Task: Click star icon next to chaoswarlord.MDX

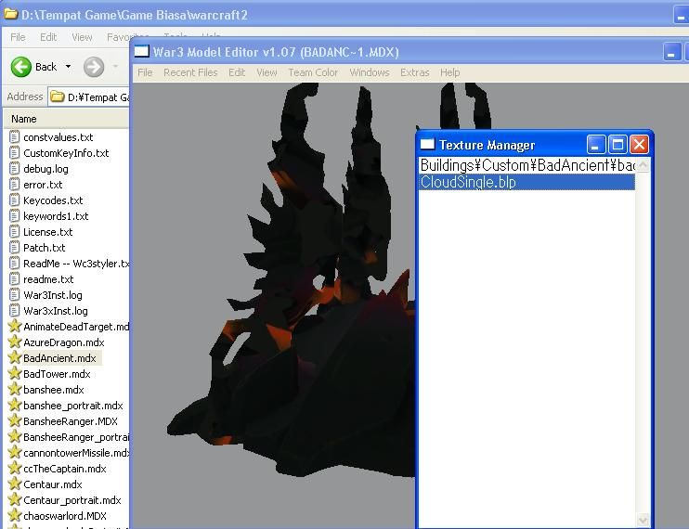Action: 15,516
